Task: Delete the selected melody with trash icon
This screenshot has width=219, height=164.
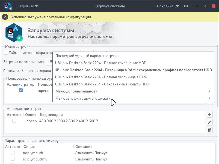Action: tap(210, 130)
